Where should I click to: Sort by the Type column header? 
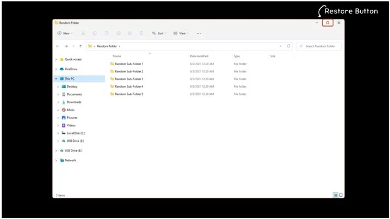point(237,57)
